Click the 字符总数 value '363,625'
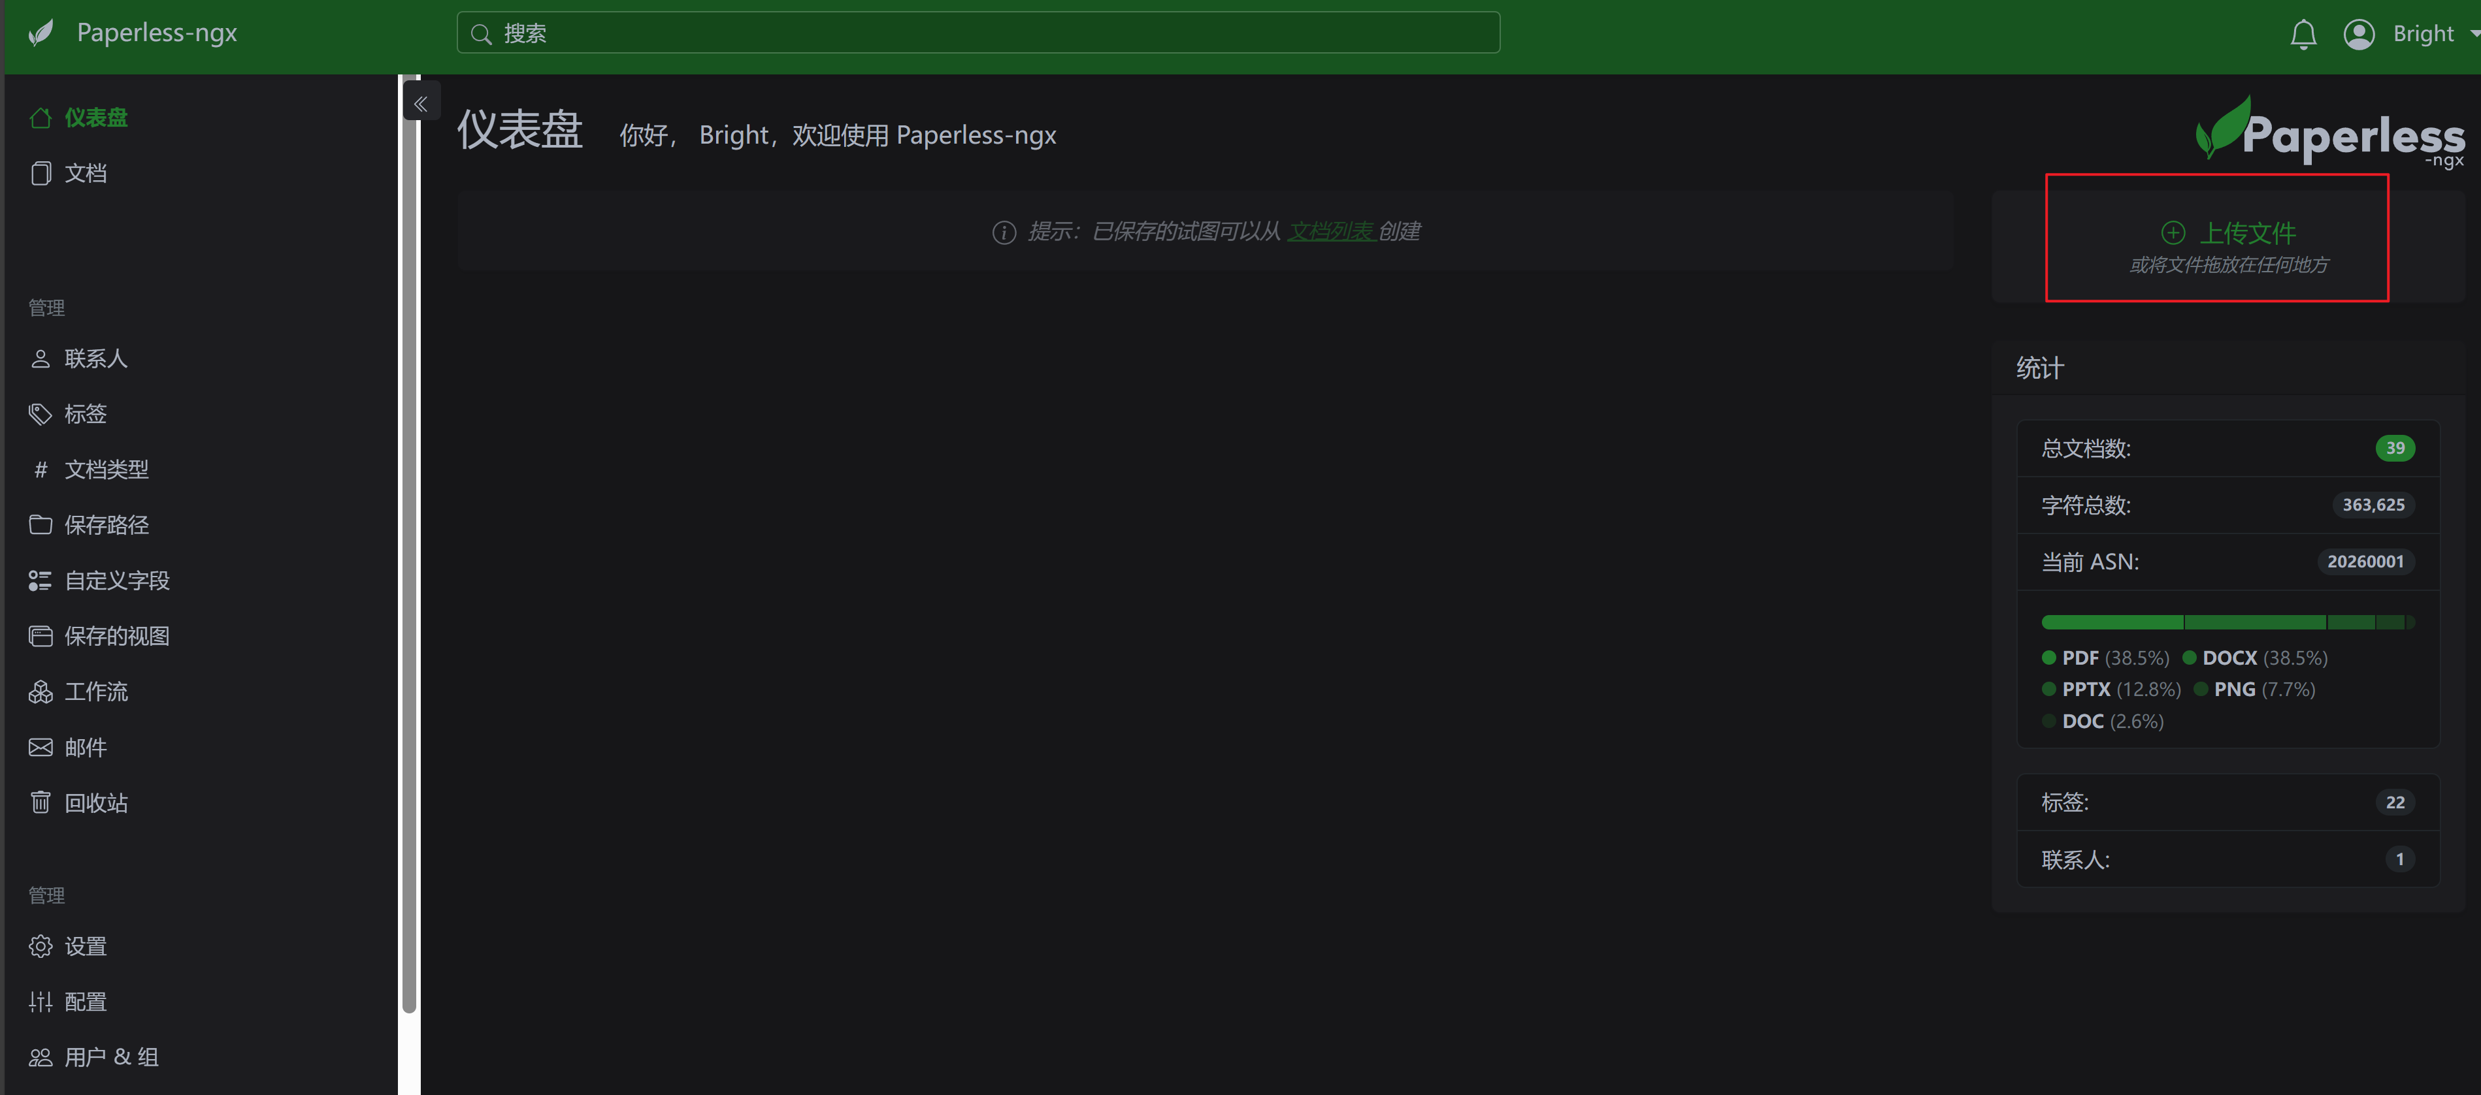Viewport: 2481px width, 1095px height. point(2373,505)
